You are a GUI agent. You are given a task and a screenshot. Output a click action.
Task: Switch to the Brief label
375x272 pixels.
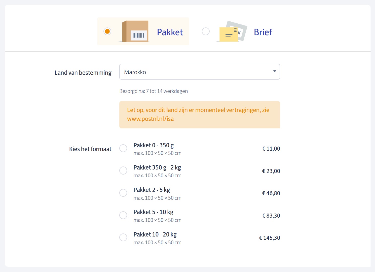263,32
